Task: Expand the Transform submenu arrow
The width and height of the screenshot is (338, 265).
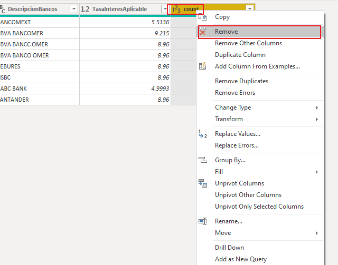Action: 317,119
